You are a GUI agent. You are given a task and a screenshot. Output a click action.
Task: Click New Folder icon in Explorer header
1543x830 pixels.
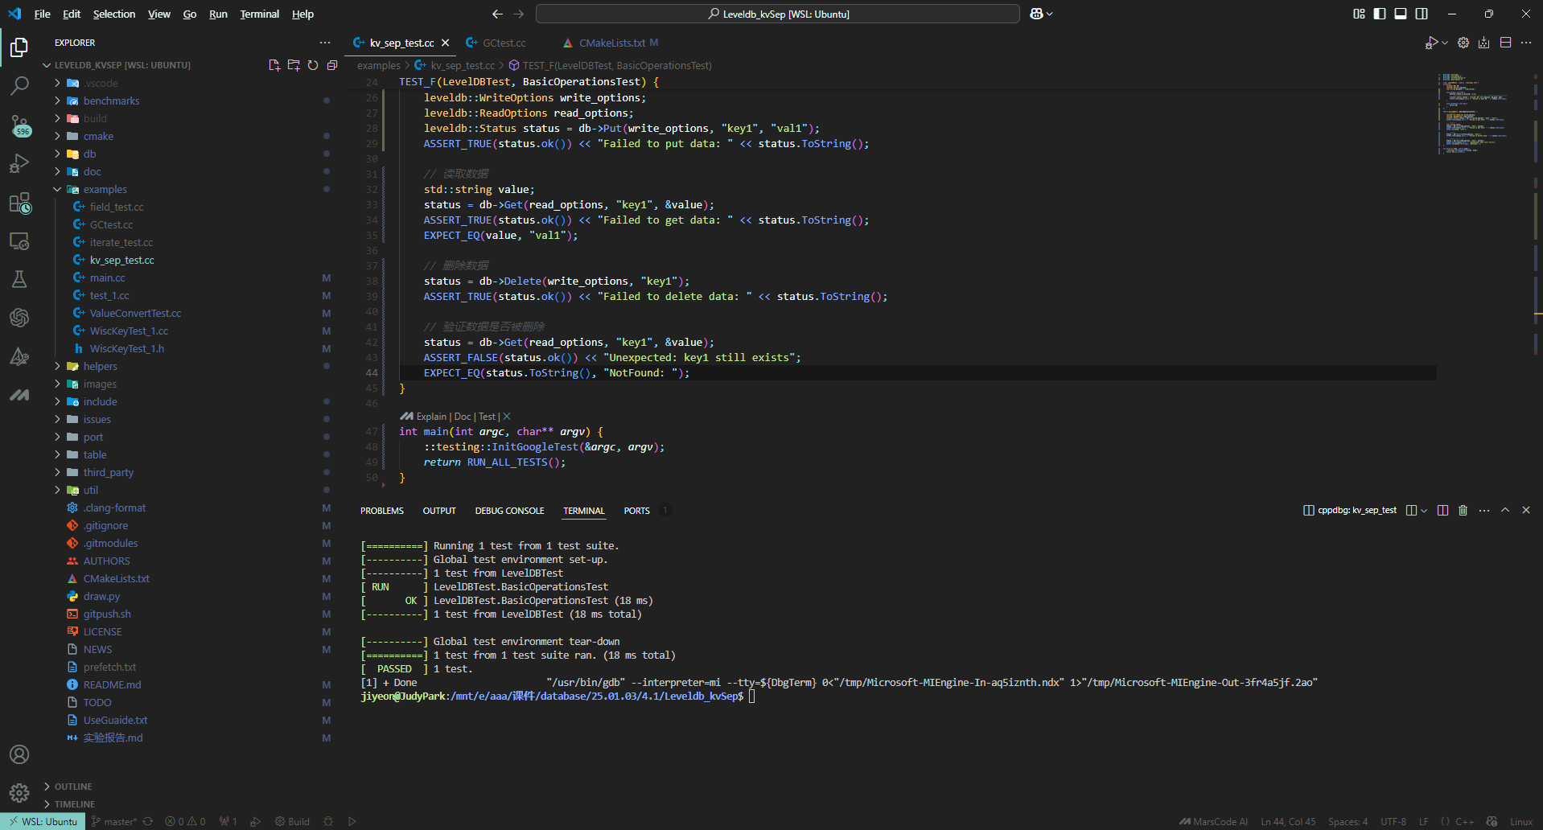coord(294,65)
